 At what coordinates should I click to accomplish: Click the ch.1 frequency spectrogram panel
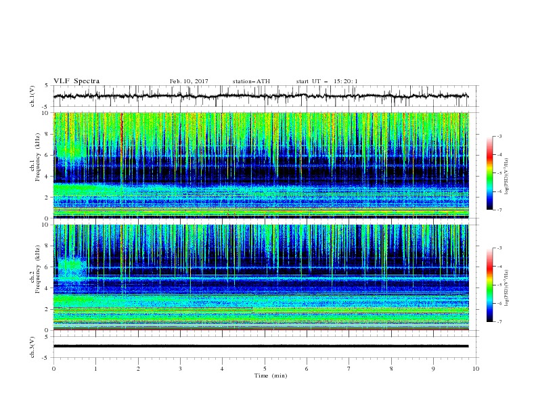click(x=261, y=165)
